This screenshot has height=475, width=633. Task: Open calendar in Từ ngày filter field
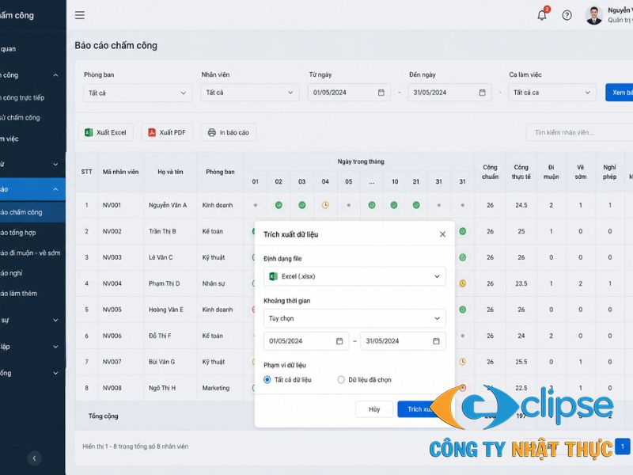381,93
